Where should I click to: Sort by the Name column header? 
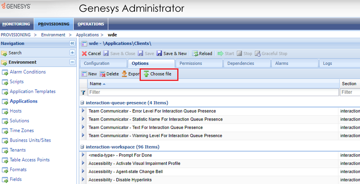pos(213,84)
